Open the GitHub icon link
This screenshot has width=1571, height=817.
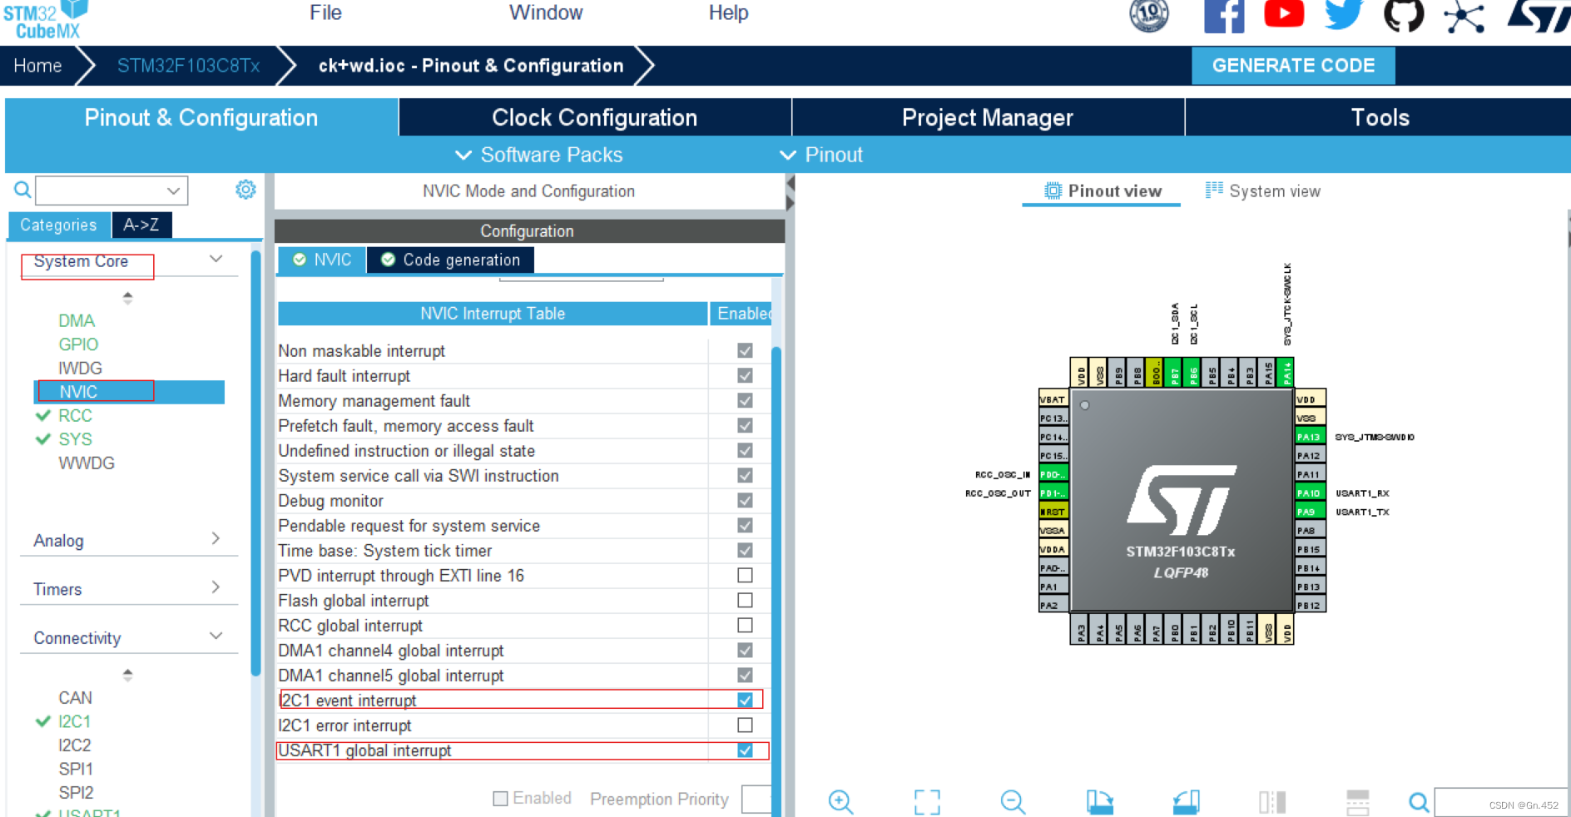1404,15
